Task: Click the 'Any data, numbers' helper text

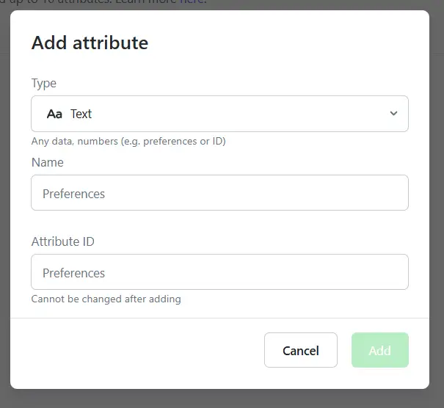Action: [x=128, y=141]
